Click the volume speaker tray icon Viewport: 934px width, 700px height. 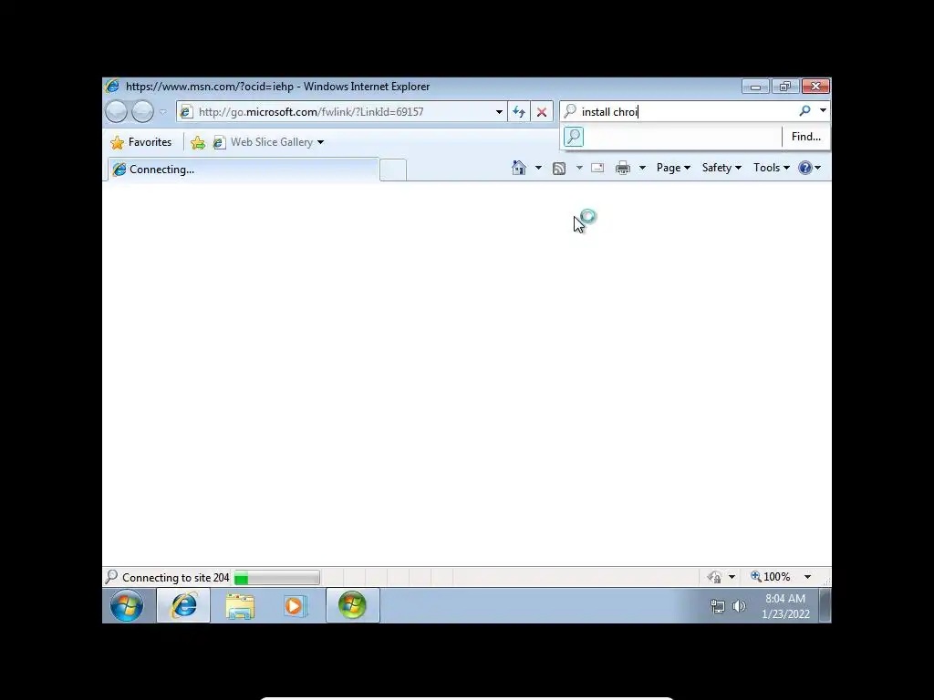pos(739,606)
